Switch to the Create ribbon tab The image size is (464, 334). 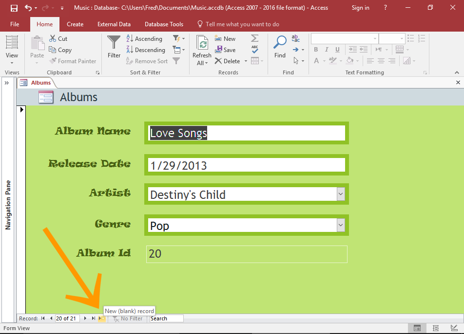point(75,24)
